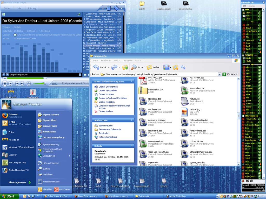
Task: Click the Ausschalten button
Action: click(x=62, y=189)
